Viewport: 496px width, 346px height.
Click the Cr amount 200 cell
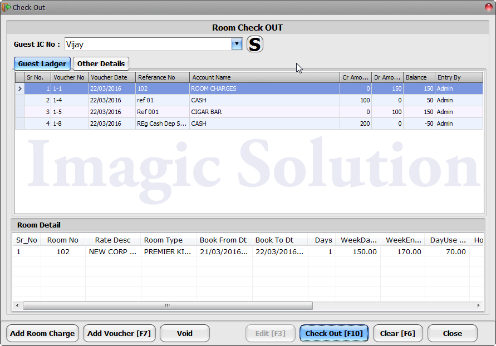point(356,123)
